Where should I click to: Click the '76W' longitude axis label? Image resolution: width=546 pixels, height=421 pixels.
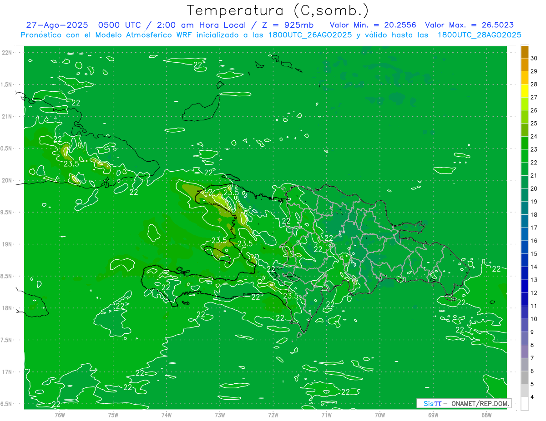coord(60,415)
